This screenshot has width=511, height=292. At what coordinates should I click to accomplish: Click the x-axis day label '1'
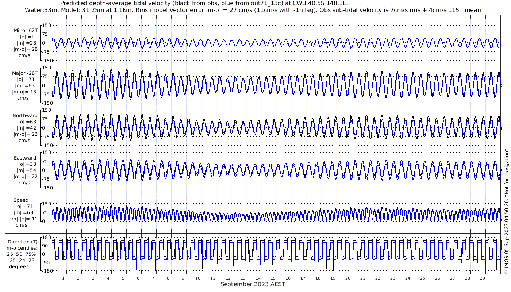[63, 278]
